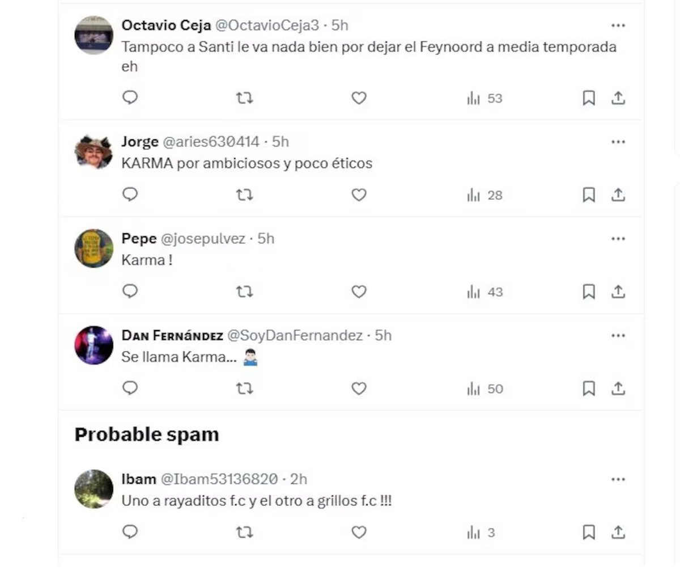Bookmark Ibam's tweet
This screenshot has width=680, height=583.
coord(589,532)
